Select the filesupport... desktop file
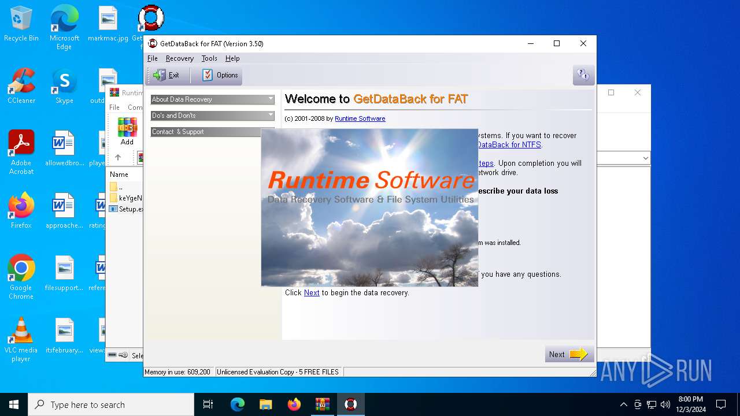The height and width of the screenshot is (416, 740). (64, 273)
